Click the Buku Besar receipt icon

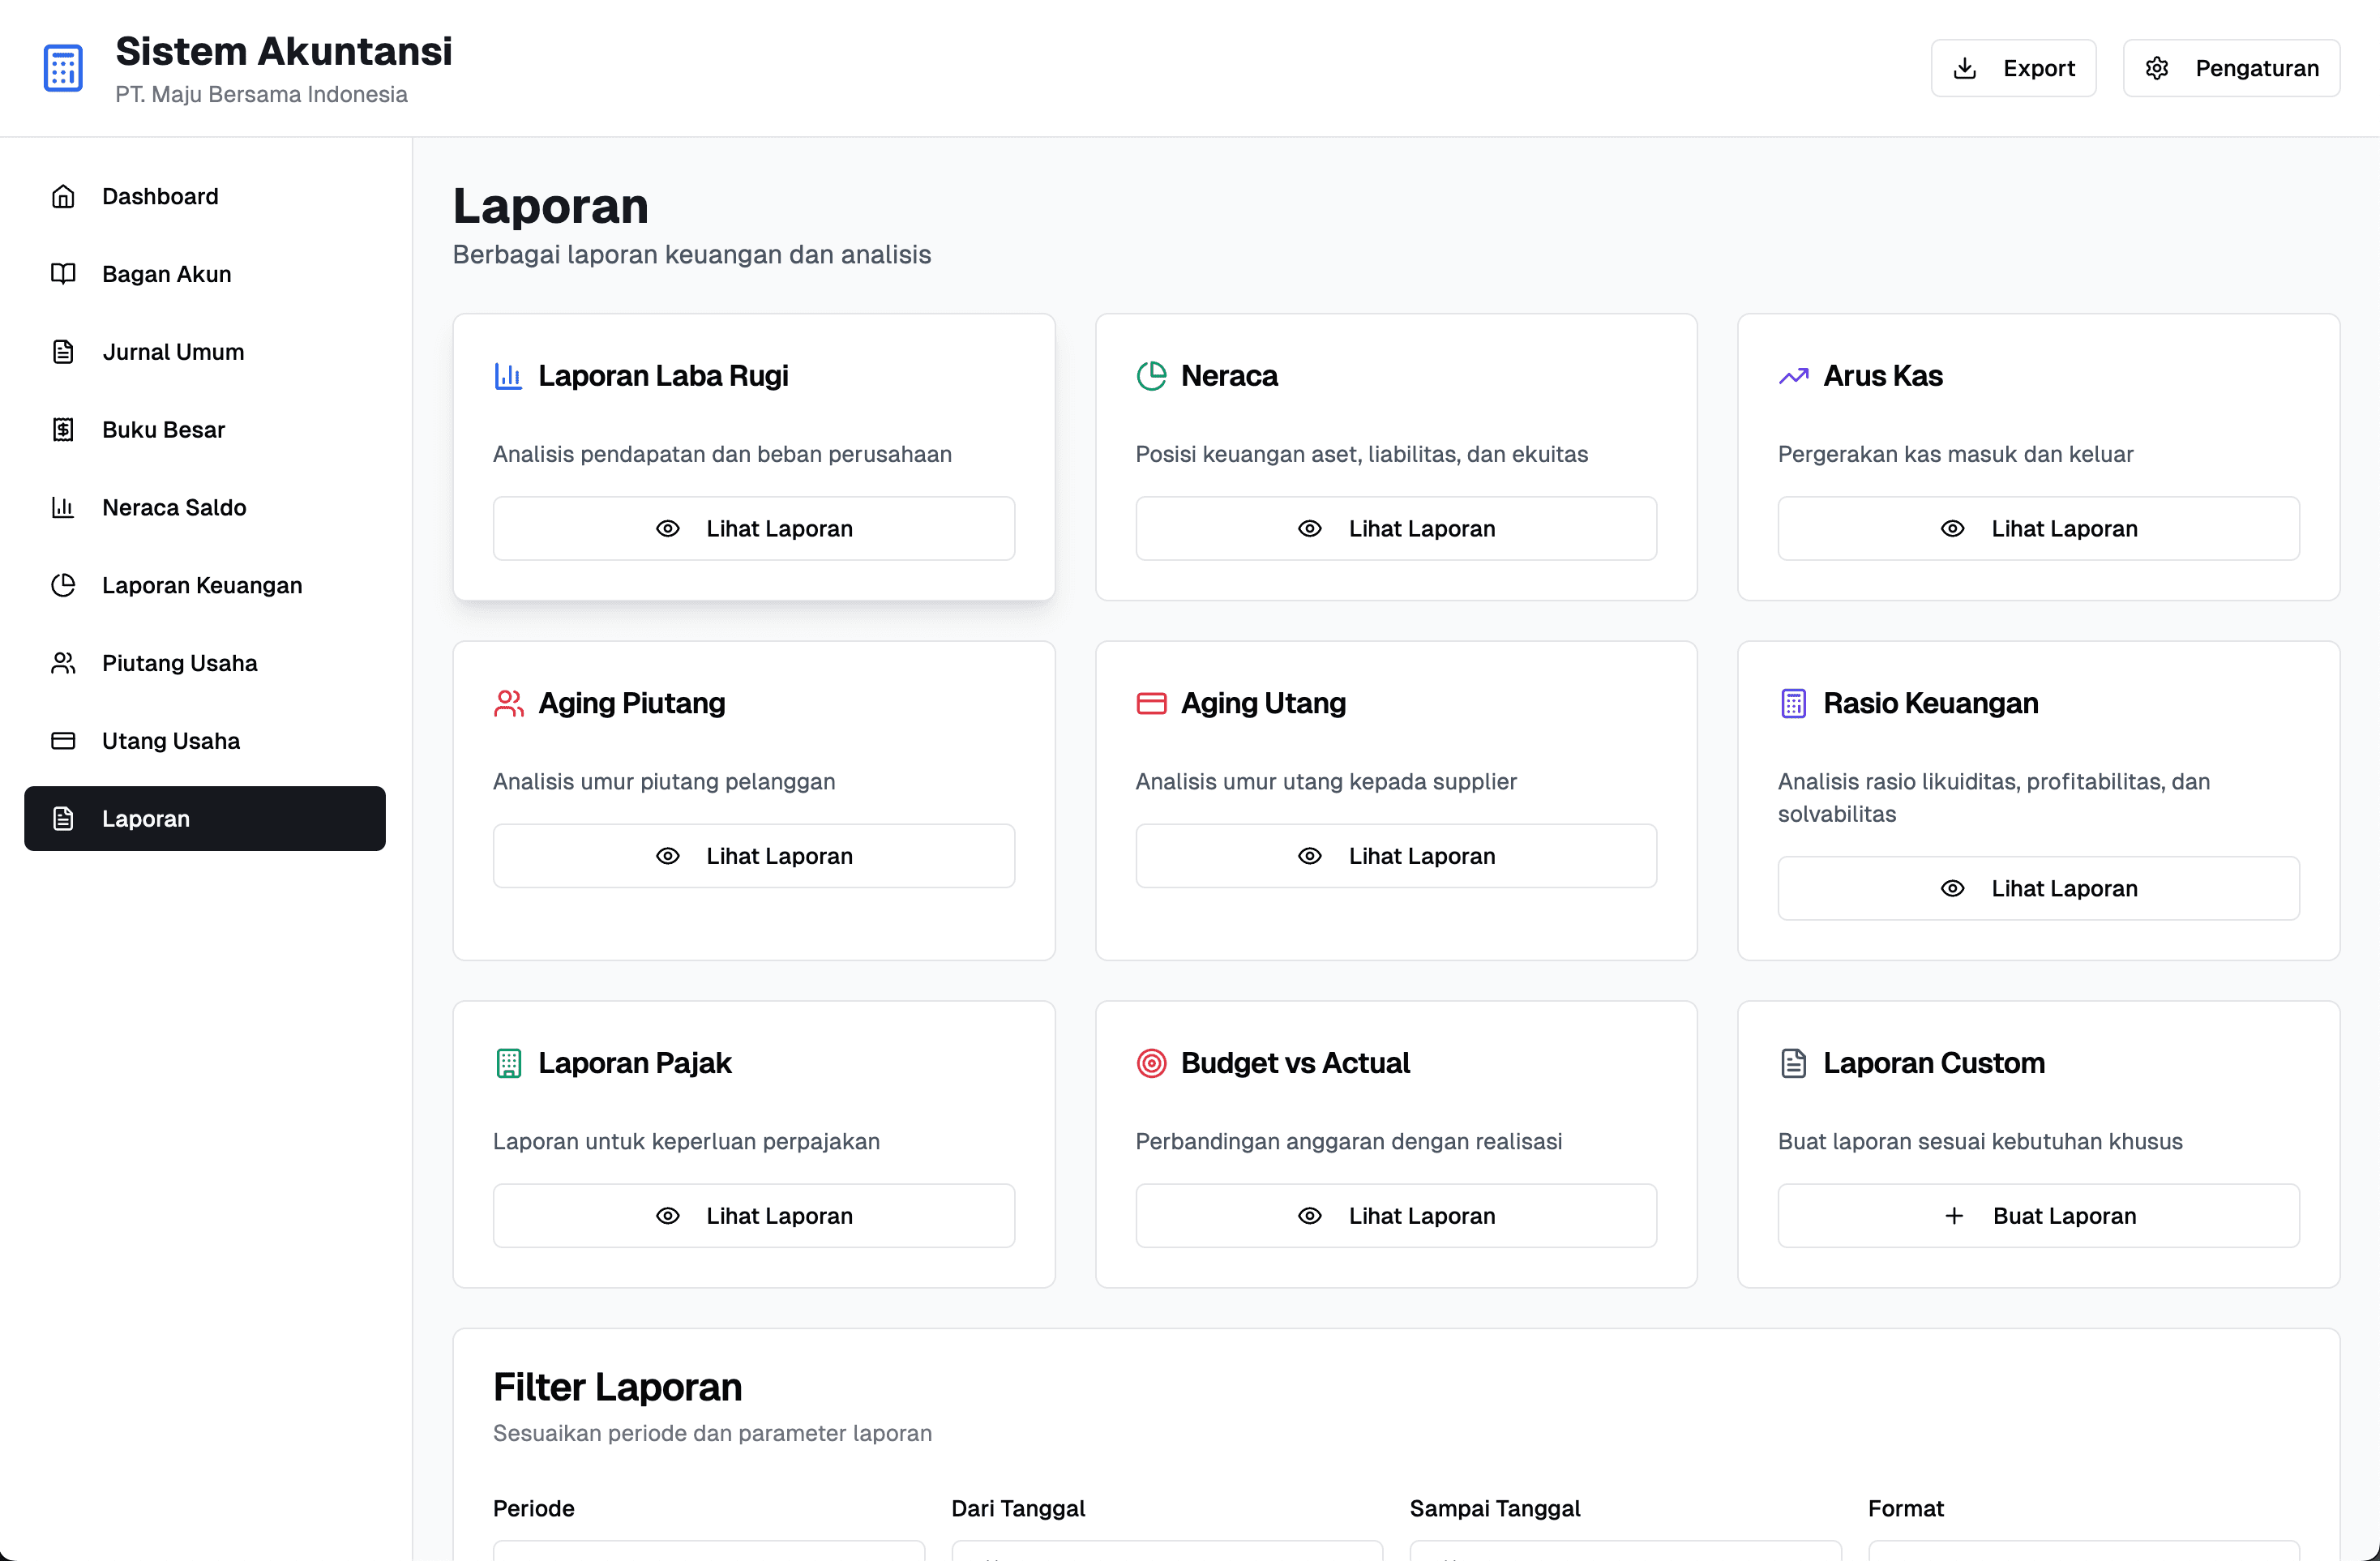tap(63, 430)
